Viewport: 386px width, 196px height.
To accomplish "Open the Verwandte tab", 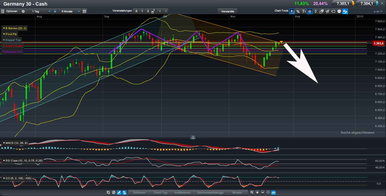I will tap(228, 11).
